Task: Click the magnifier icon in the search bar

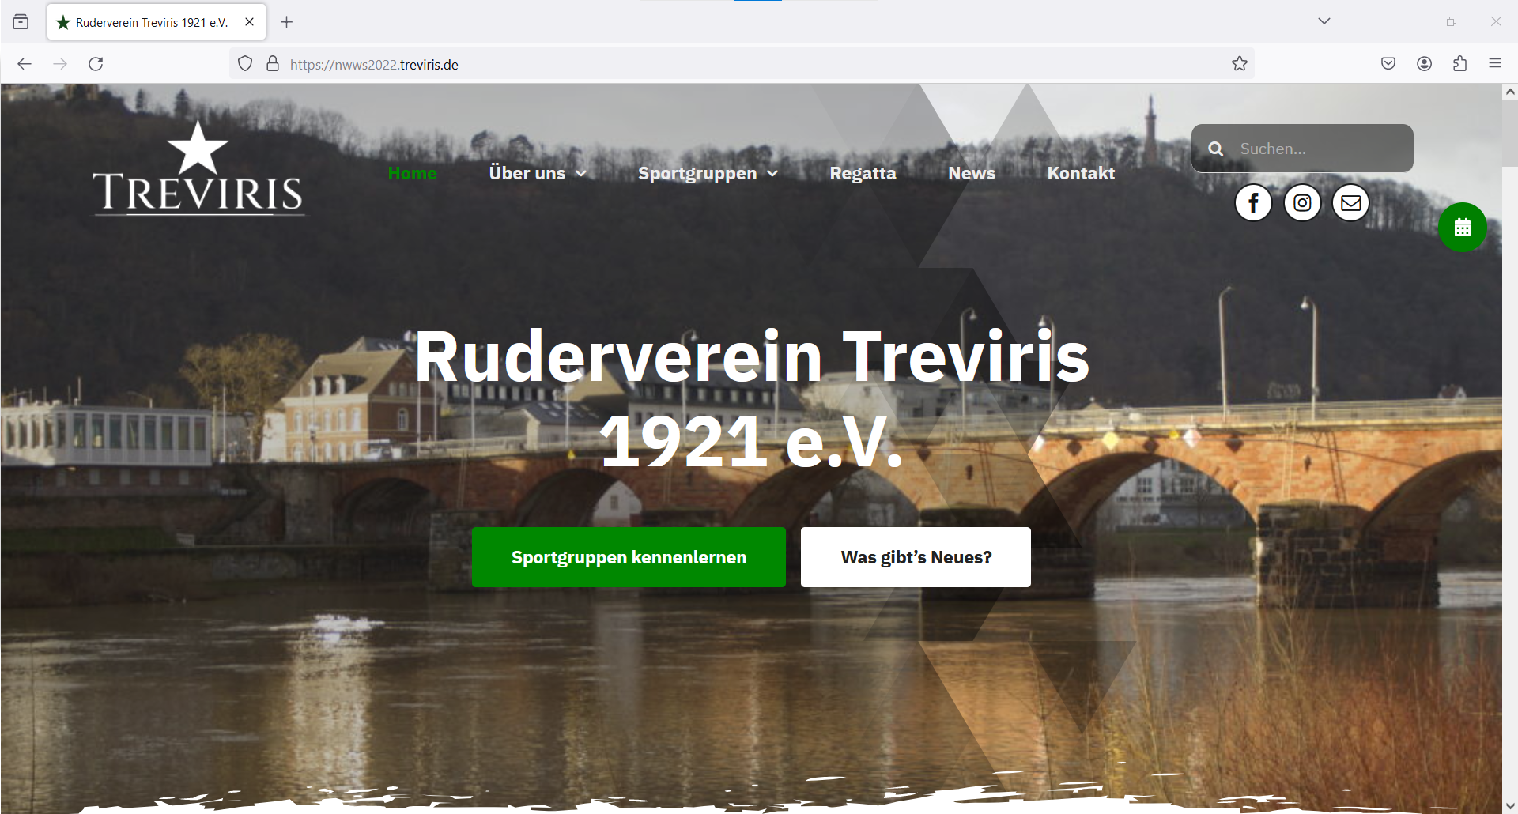Action: tap(1215, 148)
